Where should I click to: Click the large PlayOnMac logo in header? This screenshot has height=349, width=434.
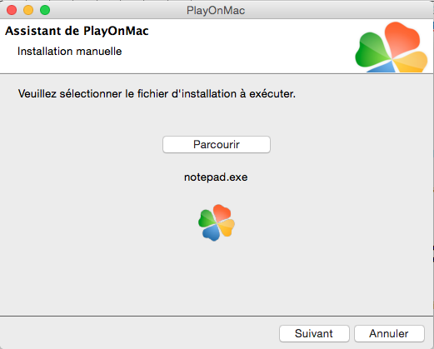point(392,47)
